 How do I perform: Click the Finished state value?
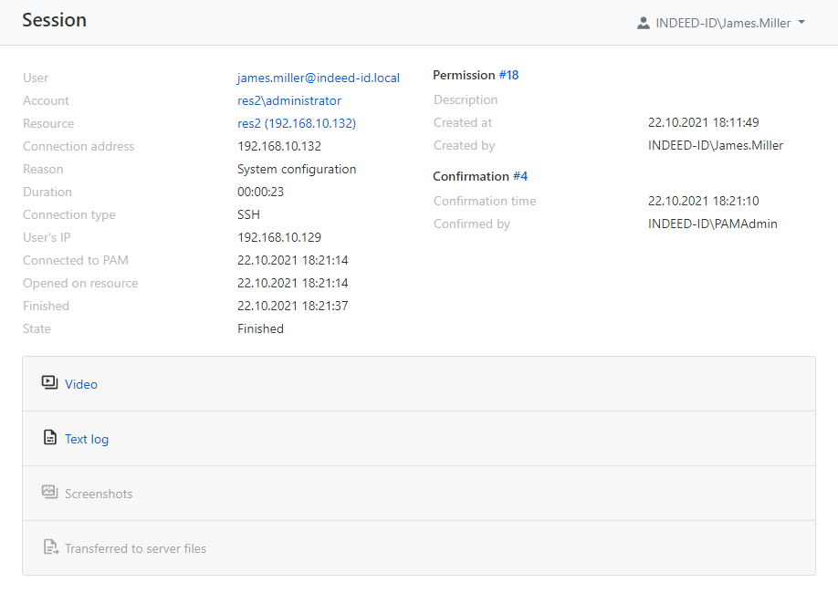260,328
